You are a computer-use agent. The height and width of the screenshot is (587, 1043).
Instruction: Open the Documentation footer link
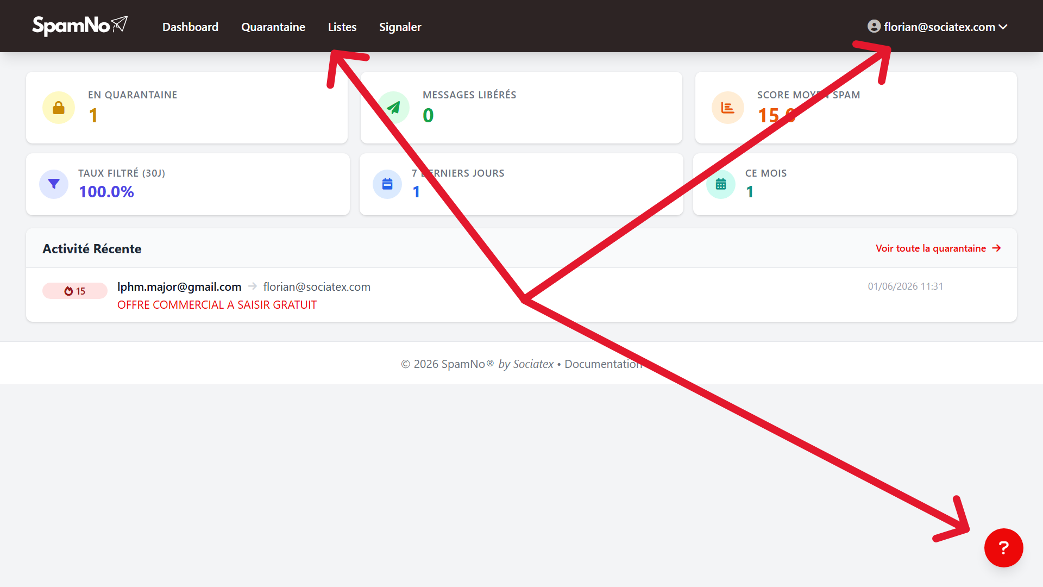click(x=604, y=364)
